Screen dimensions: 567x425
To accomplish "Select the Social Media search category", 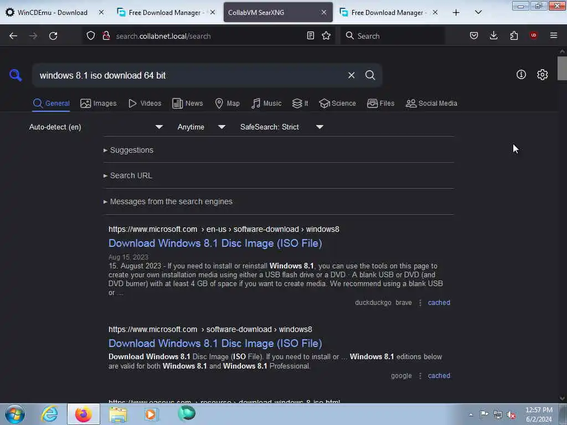I will 431,103.
